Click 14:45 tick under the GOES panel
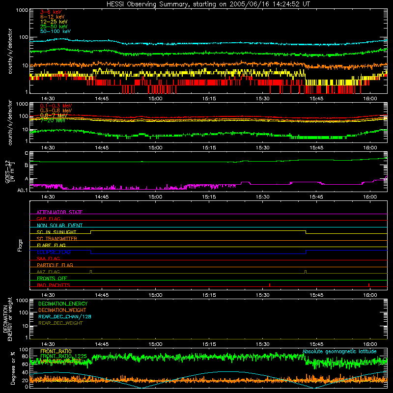Screen dimensions: 393x393 click(102, 197)
